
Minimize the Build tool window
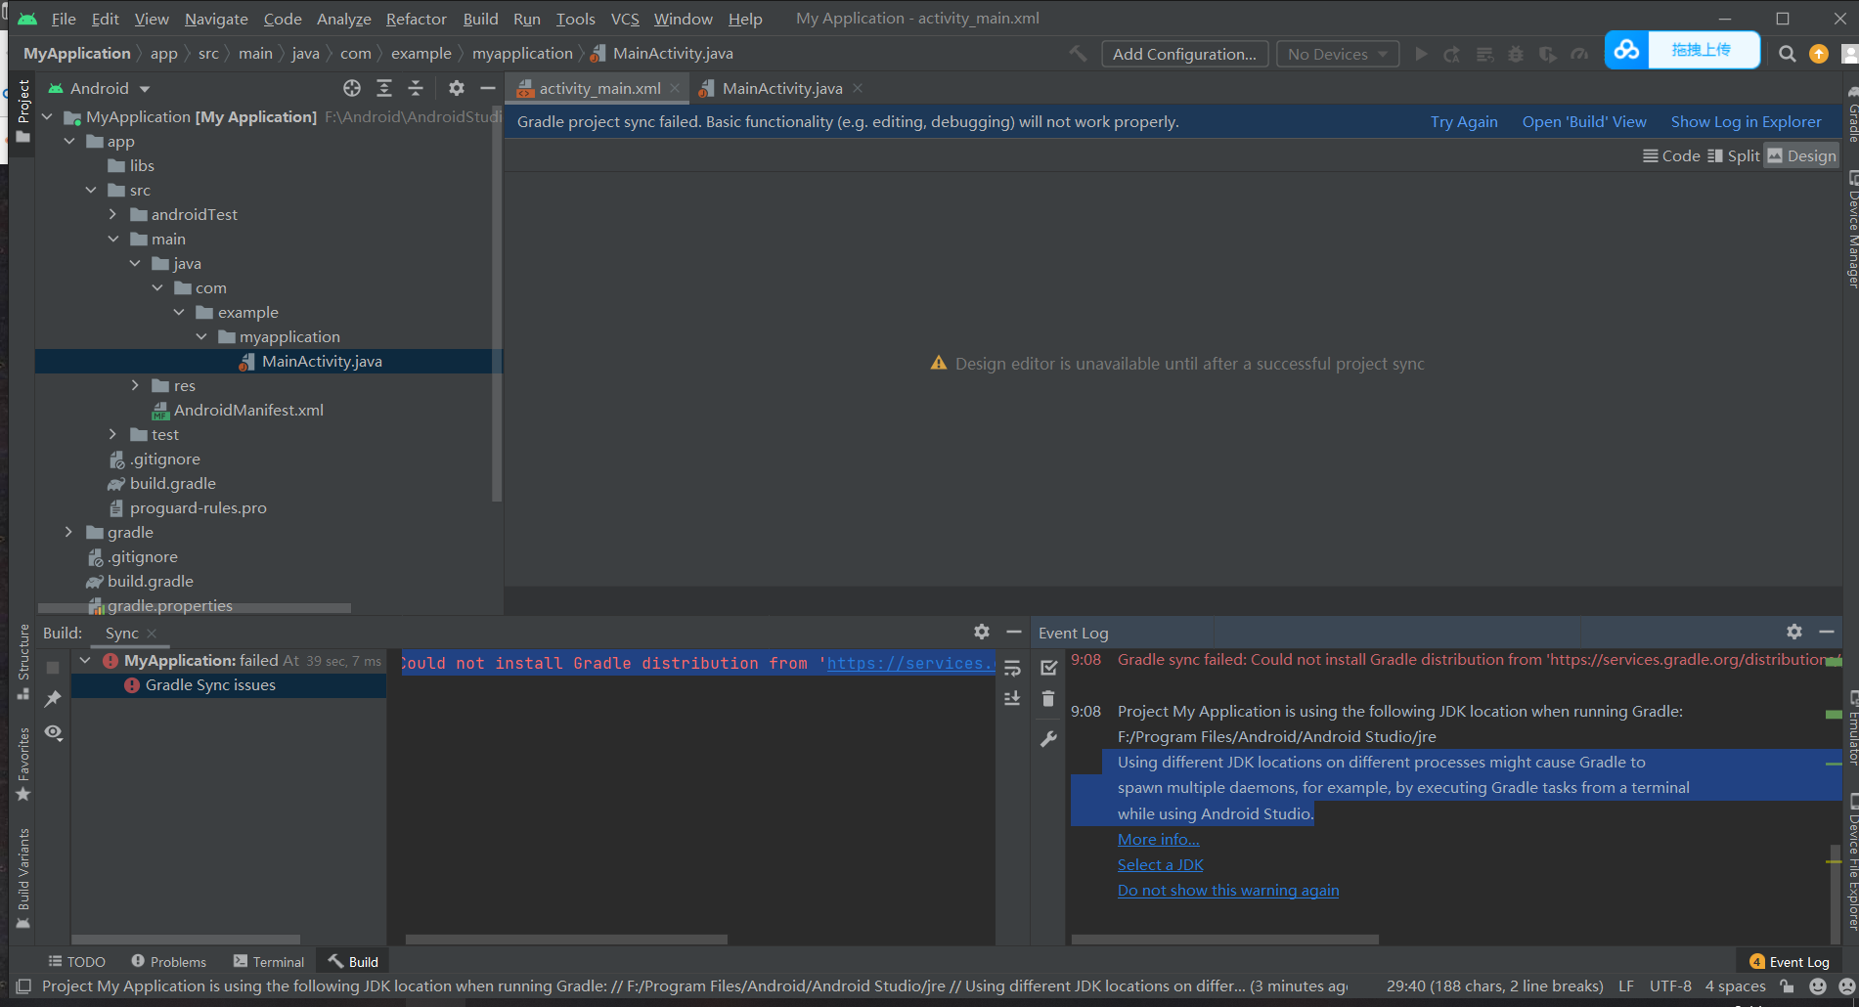point(1014,632)
